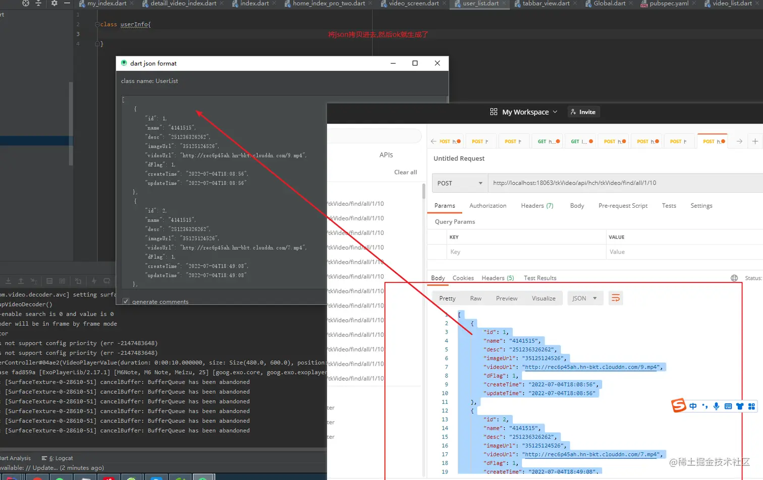Image resolution: width=763 pixels, height=480 pixels.
Task: Click the table-layout icon in the console toolbar
Action: (x=49, y=281)
